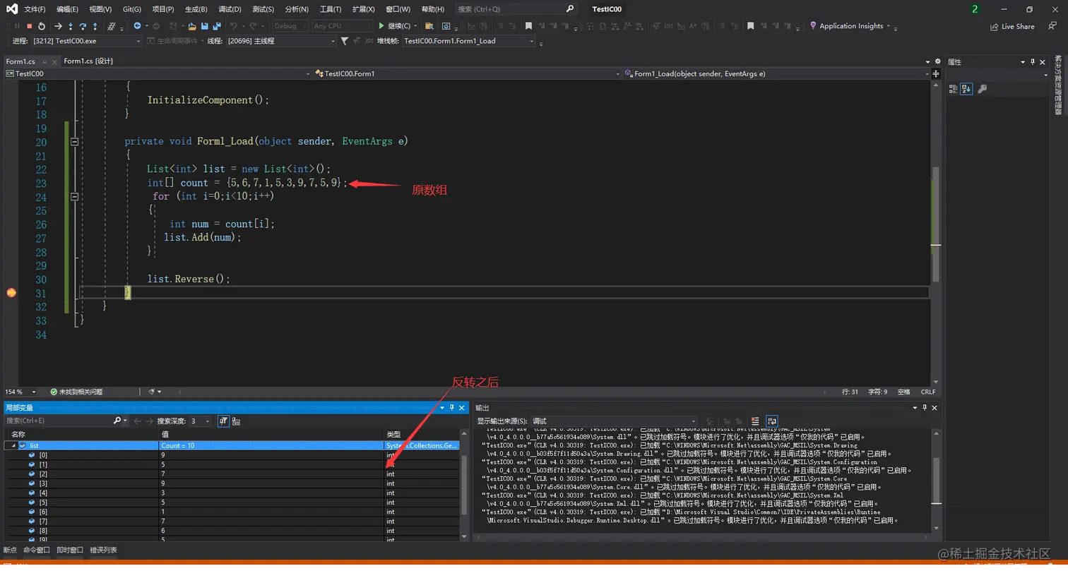Screen dimensions: 1068x578
Task: Open the 调试(D) menu
Action: pyautogui.click(x=230, y=9)
